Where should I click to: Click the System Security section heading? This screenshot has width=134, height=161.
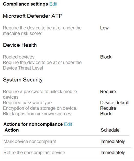click(x=23, y=80)
